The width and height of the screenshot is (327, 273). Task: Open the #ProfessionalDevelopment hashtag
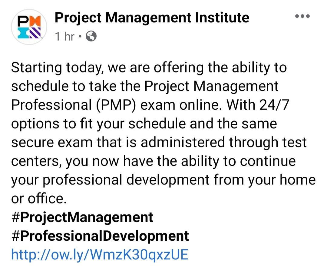[100, 236]
